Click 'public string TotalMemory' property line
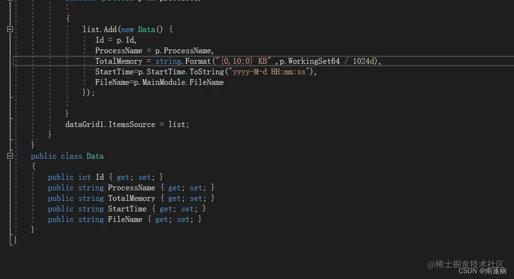 click(131, 198)
